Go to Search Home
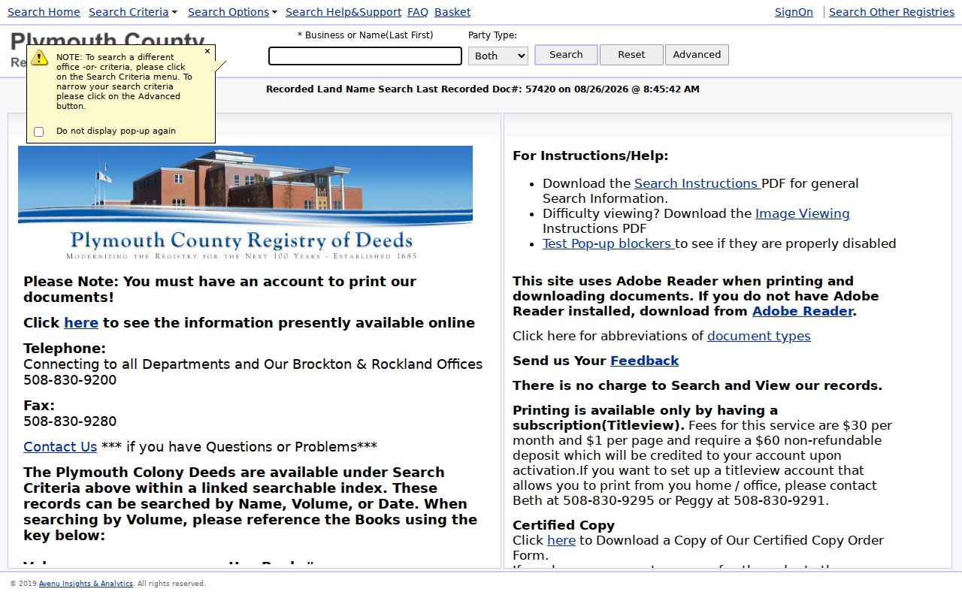Image resolution: width=962 pixels, height=601 pixels. pyautogui.click(x=44, y=12)
